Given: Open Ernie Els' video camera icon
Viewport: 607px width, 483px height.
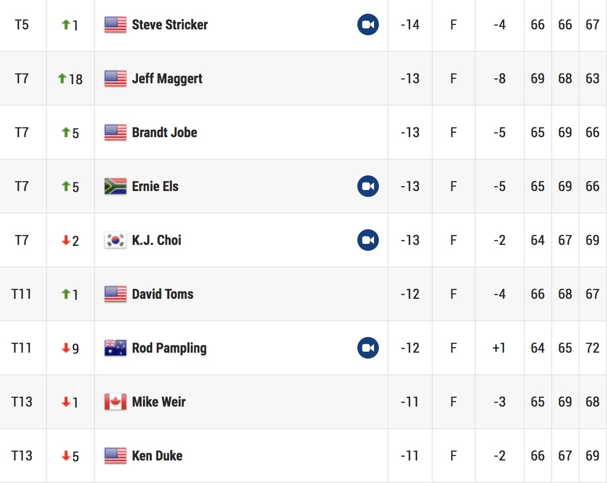Looking at the screenshot, I should (x=368, y=186).
